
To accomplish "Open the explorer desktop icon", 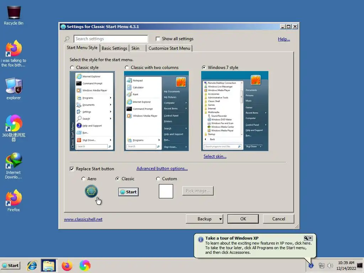I will point(14,89).
